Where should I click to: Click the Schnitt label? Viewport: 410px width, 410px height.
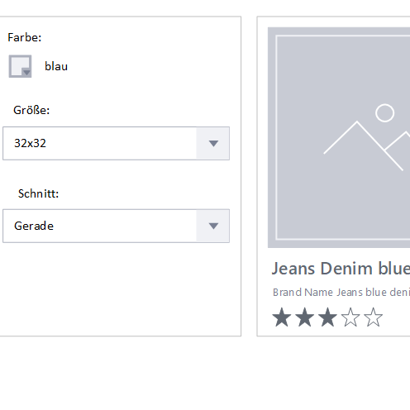pyautogui.click(x=38, y=193)
